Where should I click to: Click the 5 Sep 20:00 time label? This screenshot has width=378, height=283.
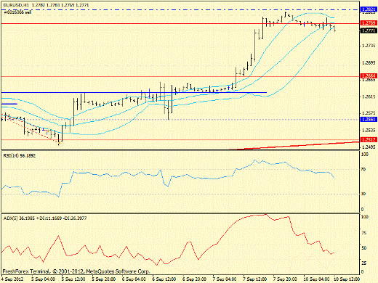pos(104,279)
